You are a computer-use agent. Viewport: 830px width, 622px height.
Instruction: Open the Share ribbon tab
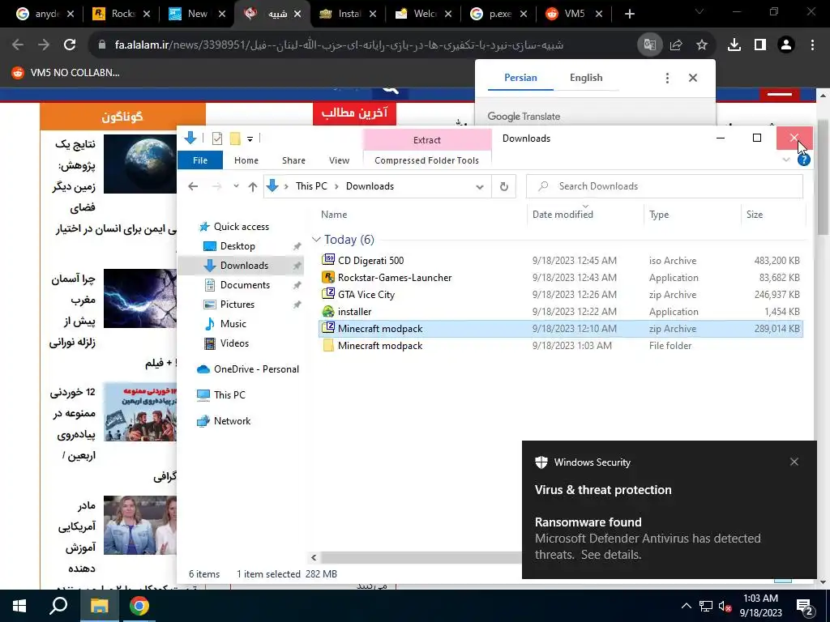tap(293, 160)
